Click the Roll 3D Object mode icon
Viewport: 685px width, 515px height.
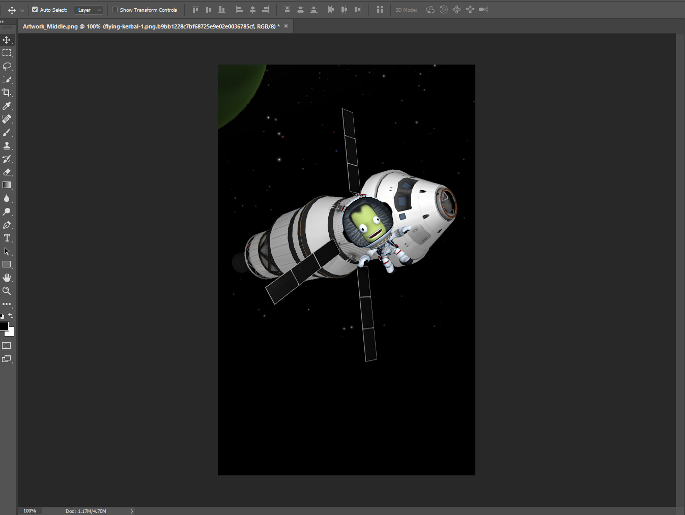(x=444, y=10)
